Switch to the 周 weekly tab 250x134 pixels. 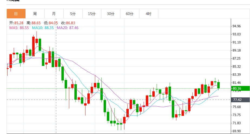[35, 14]
